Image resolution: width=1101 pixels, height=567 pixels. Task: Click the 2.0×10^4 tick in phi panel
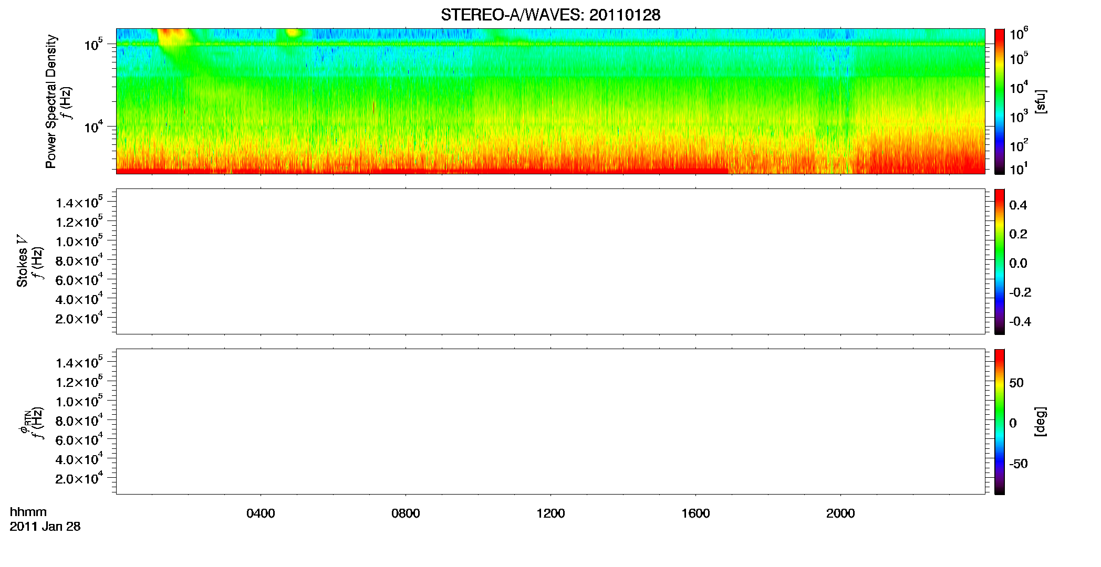[79, 478]
